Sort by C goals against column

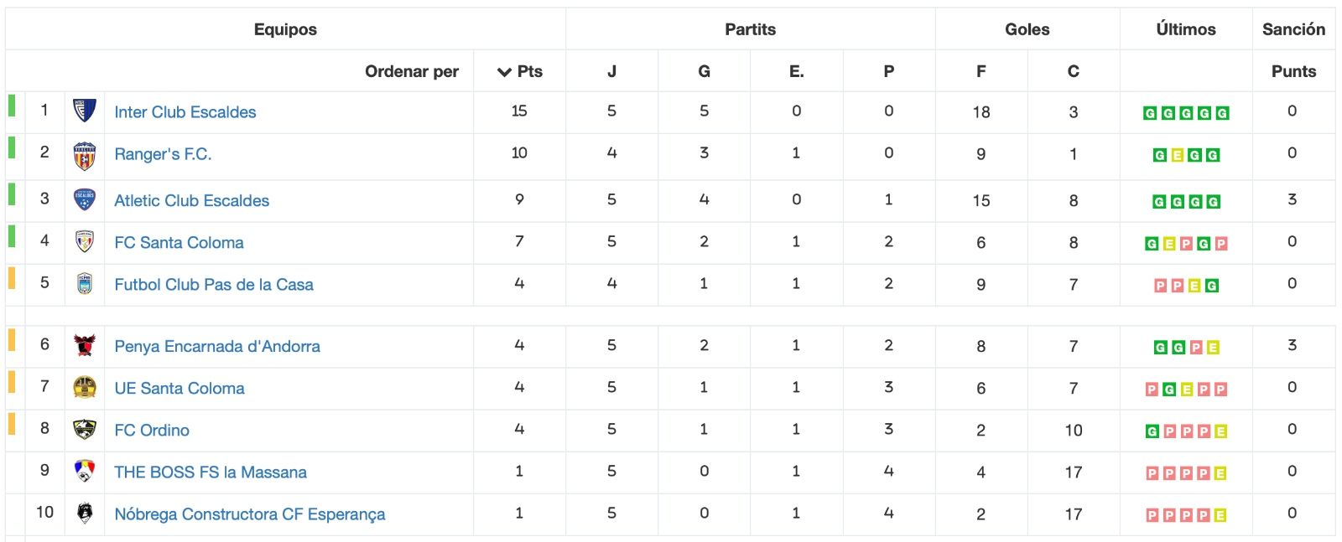point(1073,71)
